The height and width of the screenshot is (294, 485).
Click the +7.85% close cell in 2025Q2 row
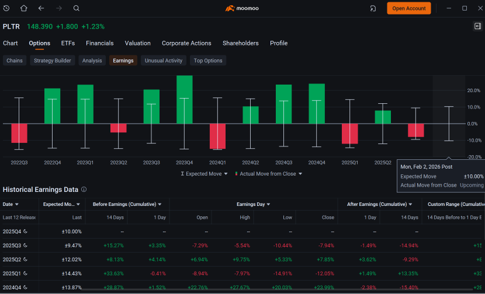(325, 260)
